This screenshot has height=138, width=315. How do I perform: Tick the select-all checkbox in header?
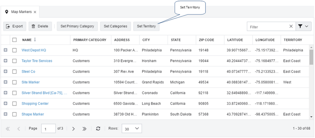[x=14, y=40]
